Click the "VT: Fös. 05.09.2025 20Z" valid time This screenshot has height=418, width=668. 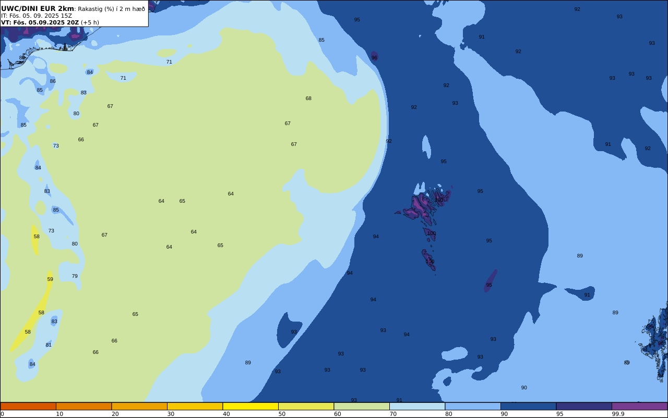(40, 22)
